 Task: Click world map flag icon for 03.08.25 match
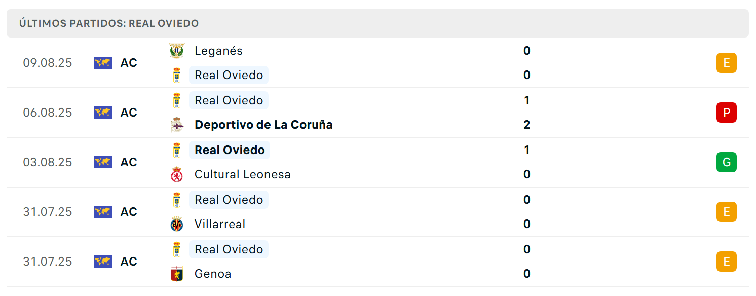click(x=102, y=162)
